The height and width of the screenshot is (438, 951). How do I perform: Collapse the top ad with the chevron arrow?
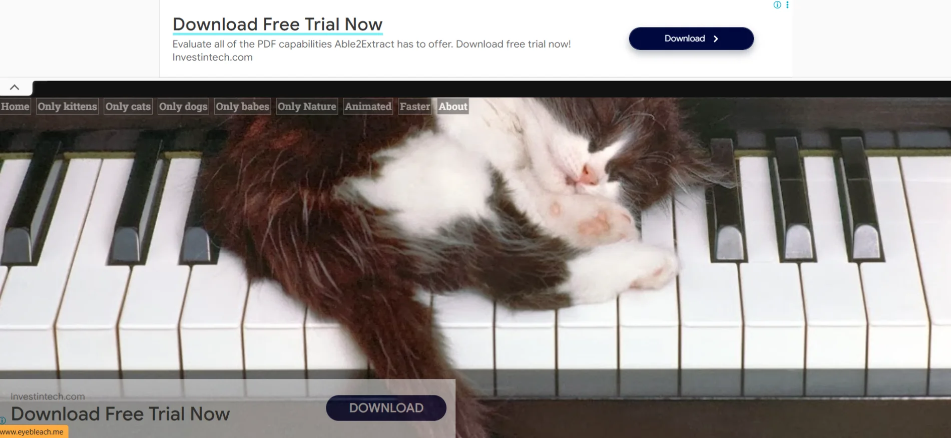coord(15,88)
